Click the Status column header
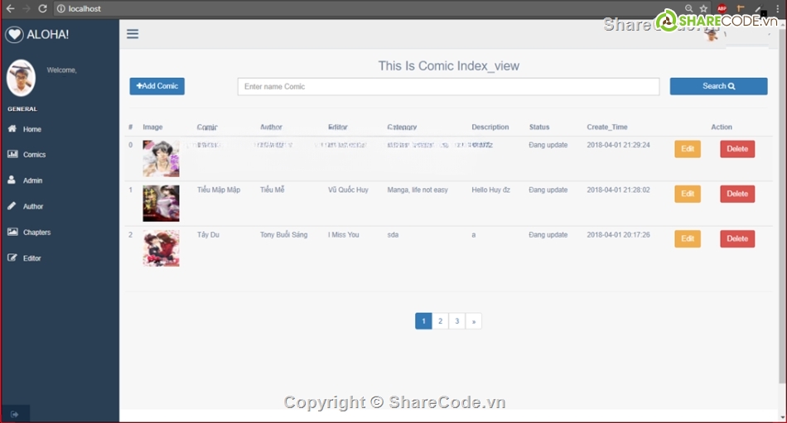This screenshot has width=787, height=423. [539, 127]
